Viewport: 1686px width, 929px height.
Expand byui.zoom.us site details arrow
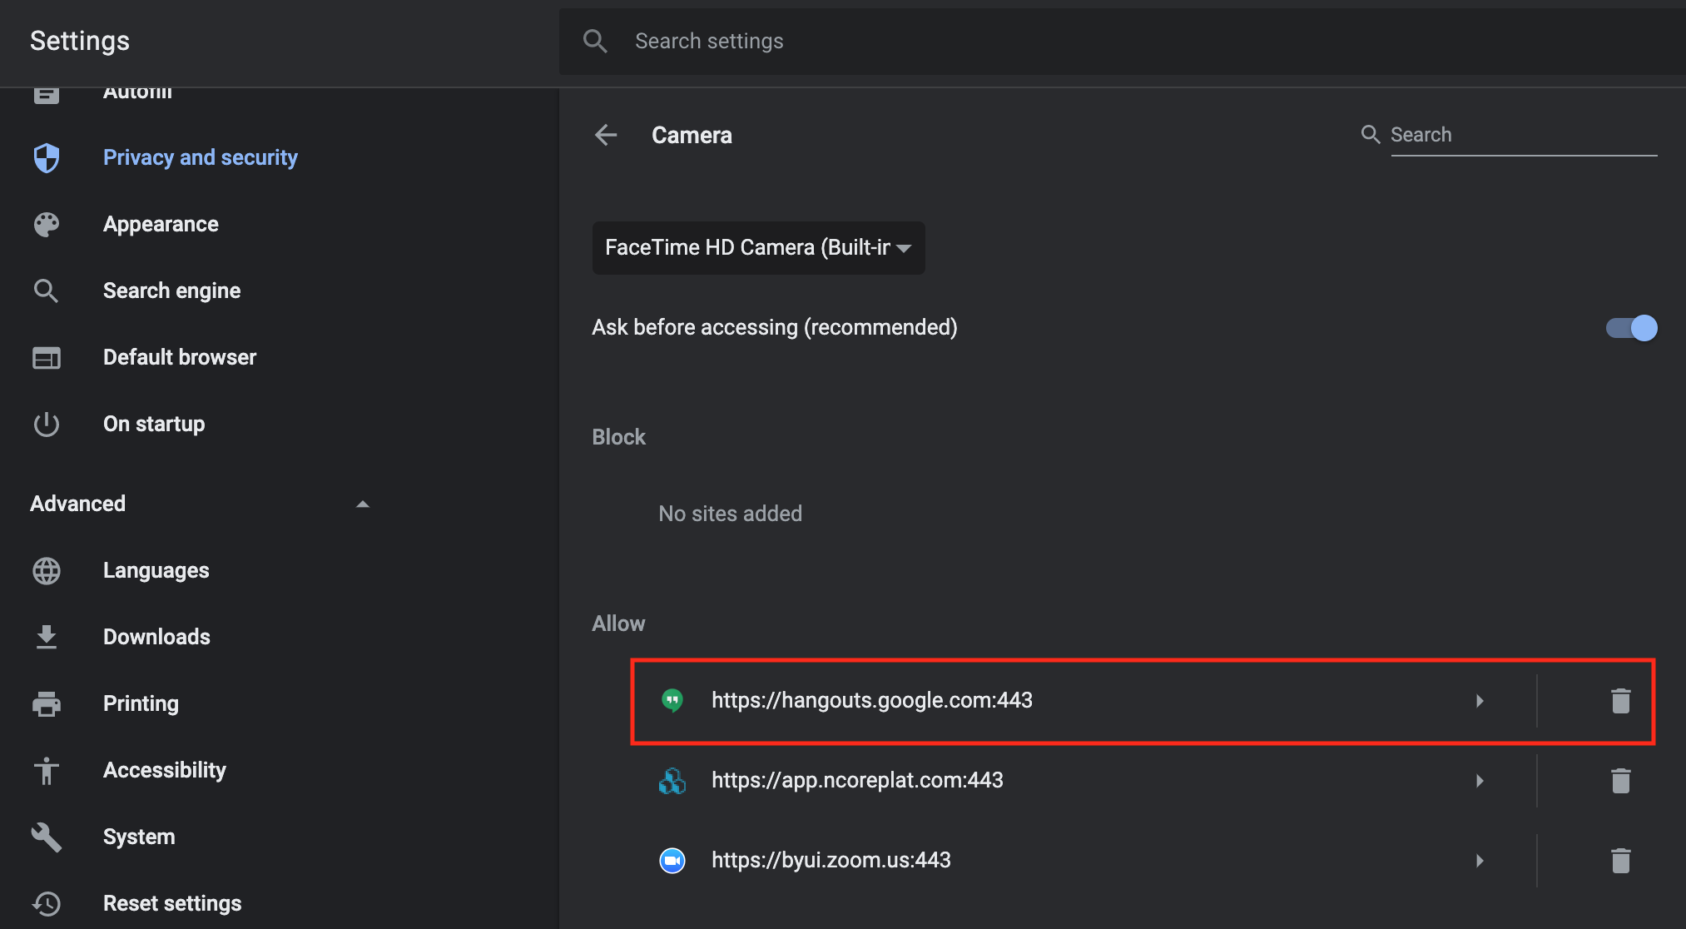point(1480,861)
